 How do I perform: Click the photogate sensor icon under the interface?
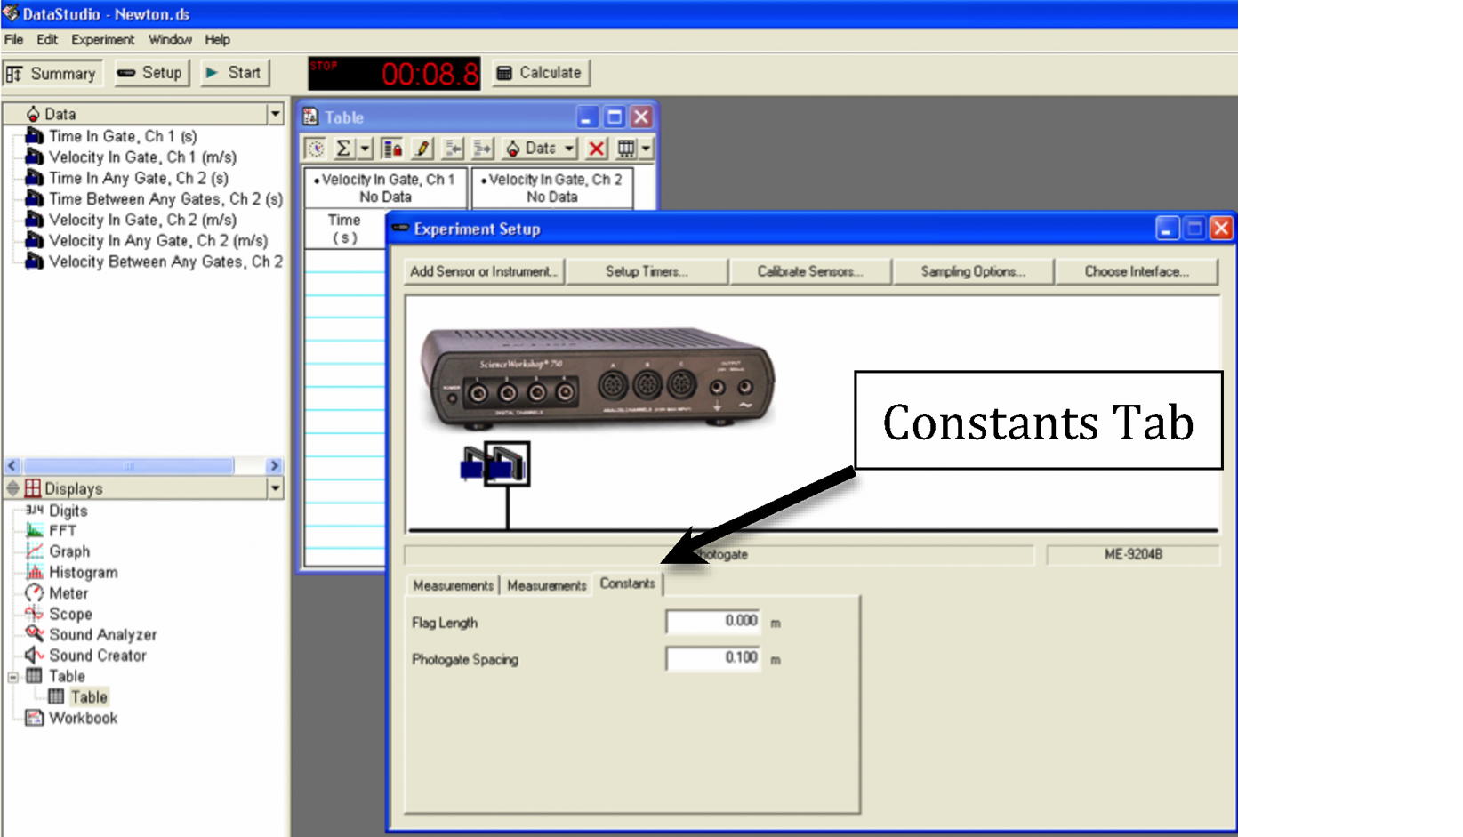point(506,464)
